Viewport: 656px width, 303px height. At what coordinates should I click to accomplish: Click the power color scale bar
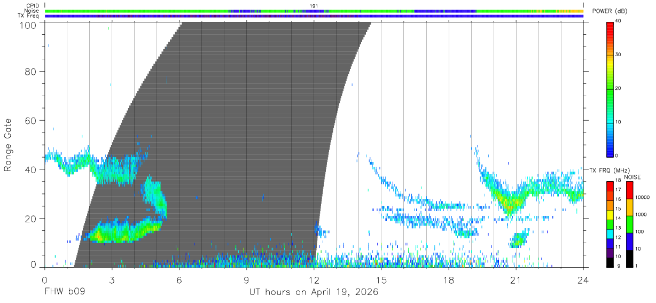610,89
